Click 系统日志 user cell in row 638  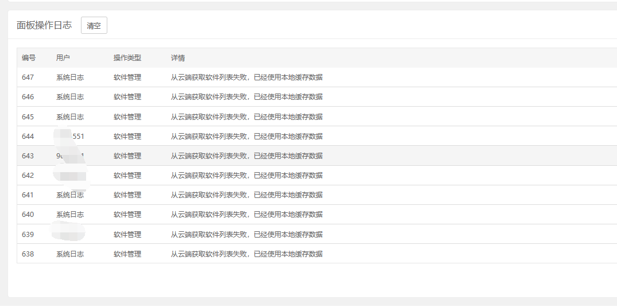click(70, 254)
